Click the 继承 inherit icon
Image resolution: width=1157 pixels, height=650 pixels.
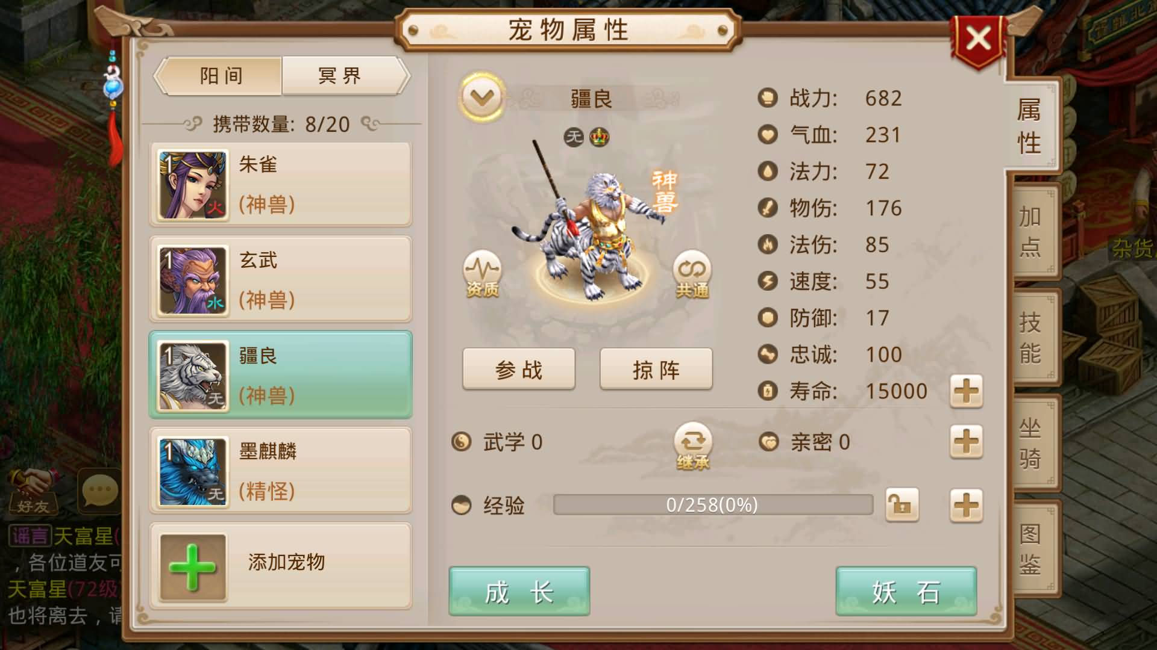point(693,447)
